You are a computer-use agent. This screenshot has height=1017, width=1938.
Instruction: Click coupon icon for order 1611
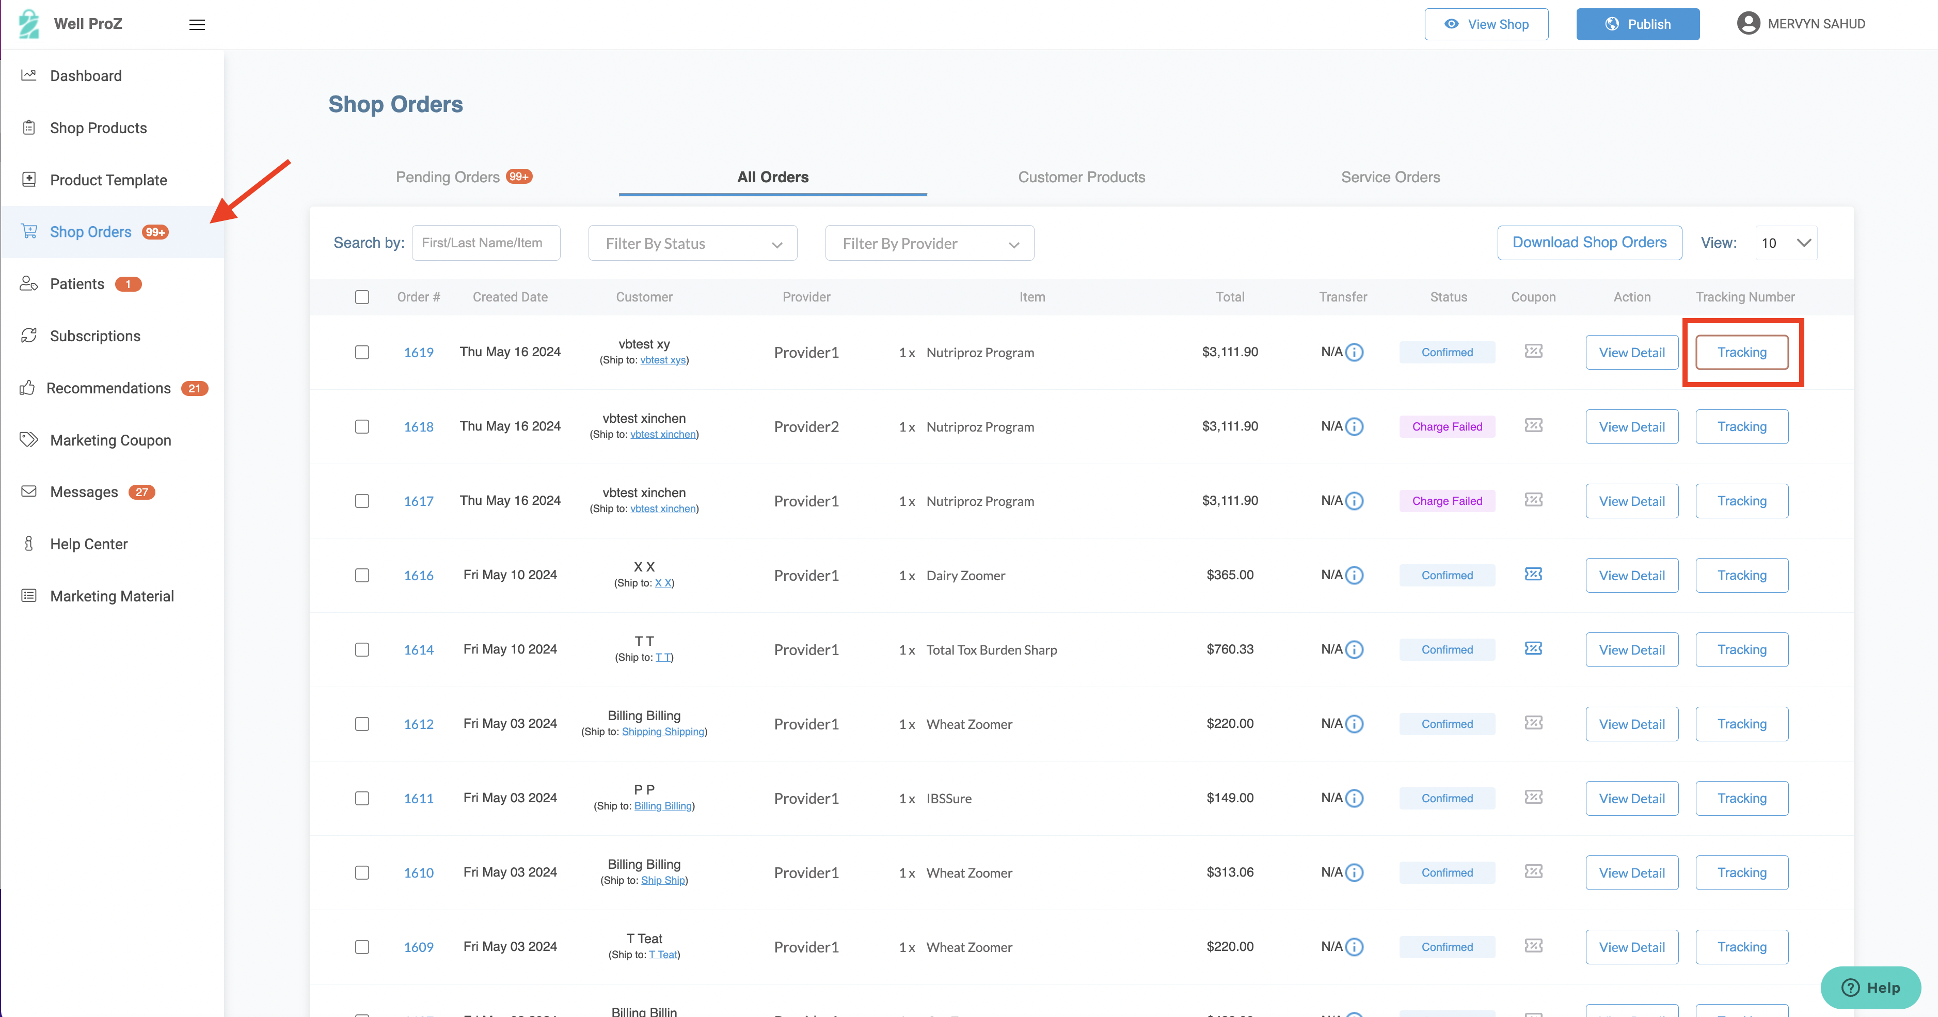tap(1533, 798)
